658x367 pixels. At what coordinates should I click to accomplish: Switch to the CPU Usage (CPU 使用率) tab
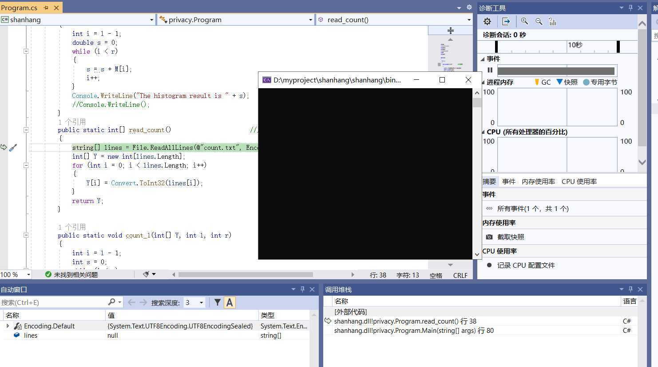pyautogui.click(x=579, y=181)
